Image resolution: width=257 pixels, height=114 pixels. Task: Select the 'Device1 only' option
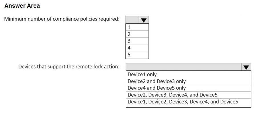coord(188,75)
